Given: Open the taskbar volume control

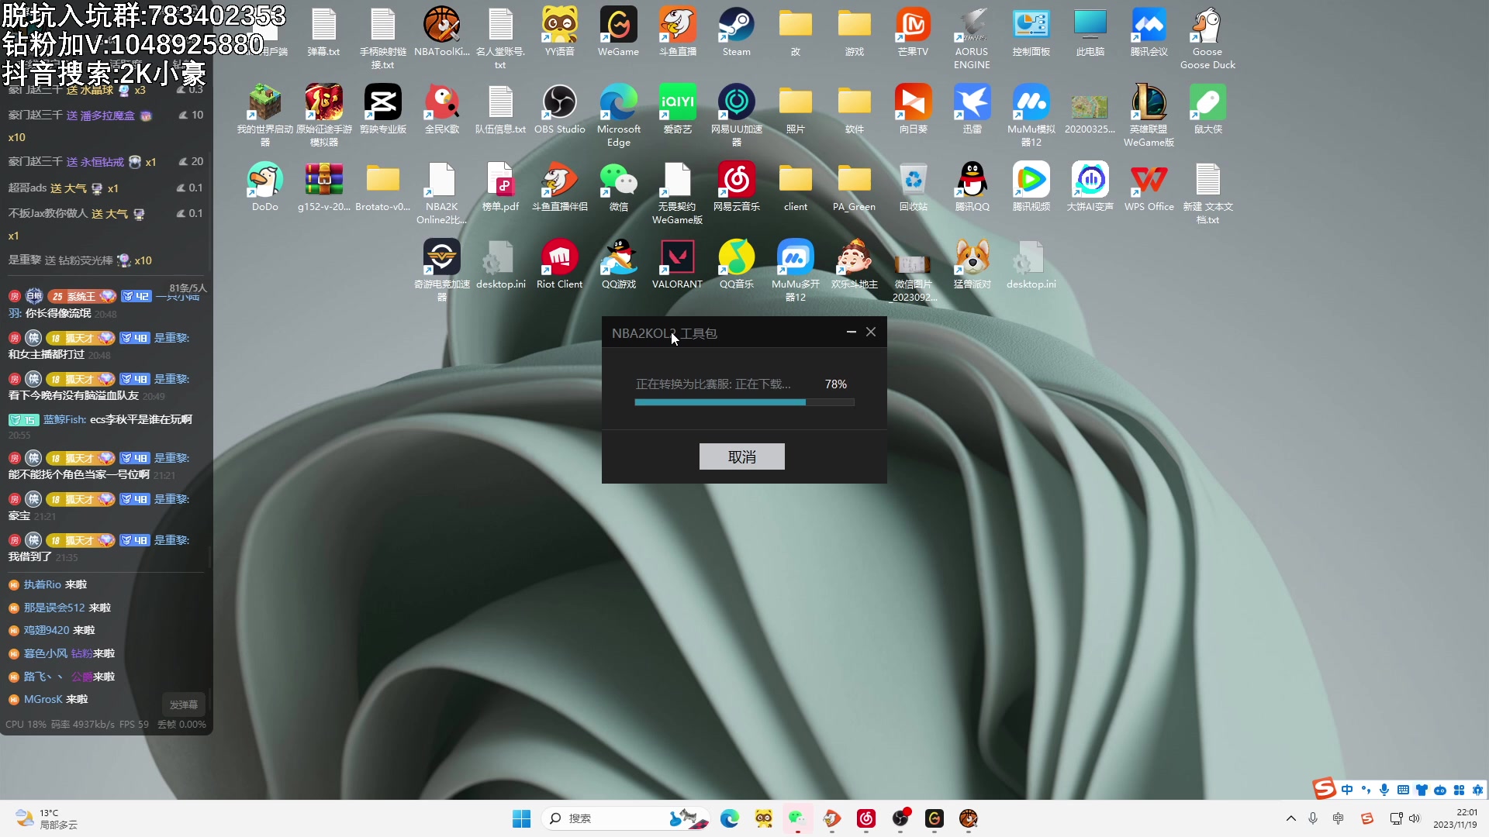Looking at the screenshot, I should (x=1415, y=818).
